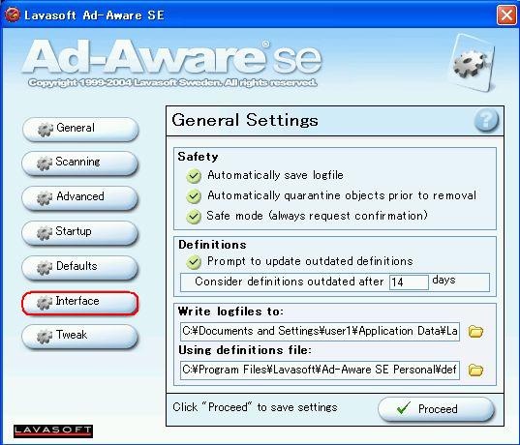Open the Advanced settings section

click(x=80, y=197)
